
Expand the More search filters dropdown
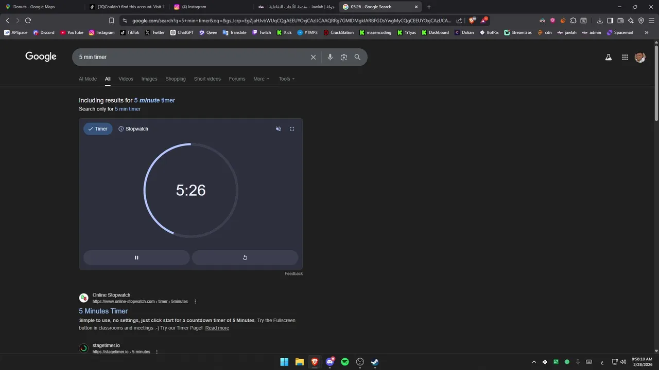coord(261,79)
